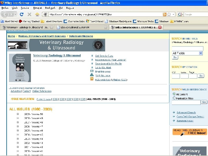Screen dimensions: 208x156
Task: Click the Read This Journal's Free Issue banner
Action: click(x=190, y=132)
